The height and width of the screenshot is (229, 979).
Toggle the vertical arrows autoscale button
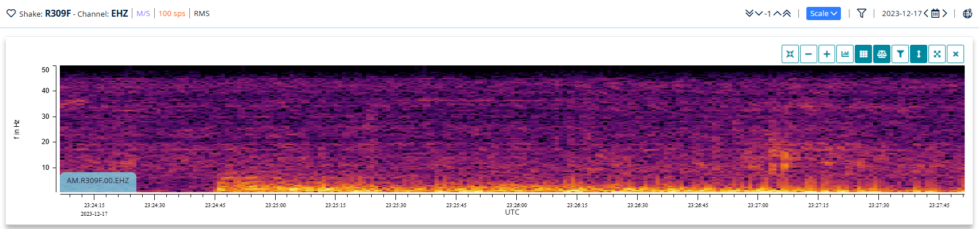[919, 54]
